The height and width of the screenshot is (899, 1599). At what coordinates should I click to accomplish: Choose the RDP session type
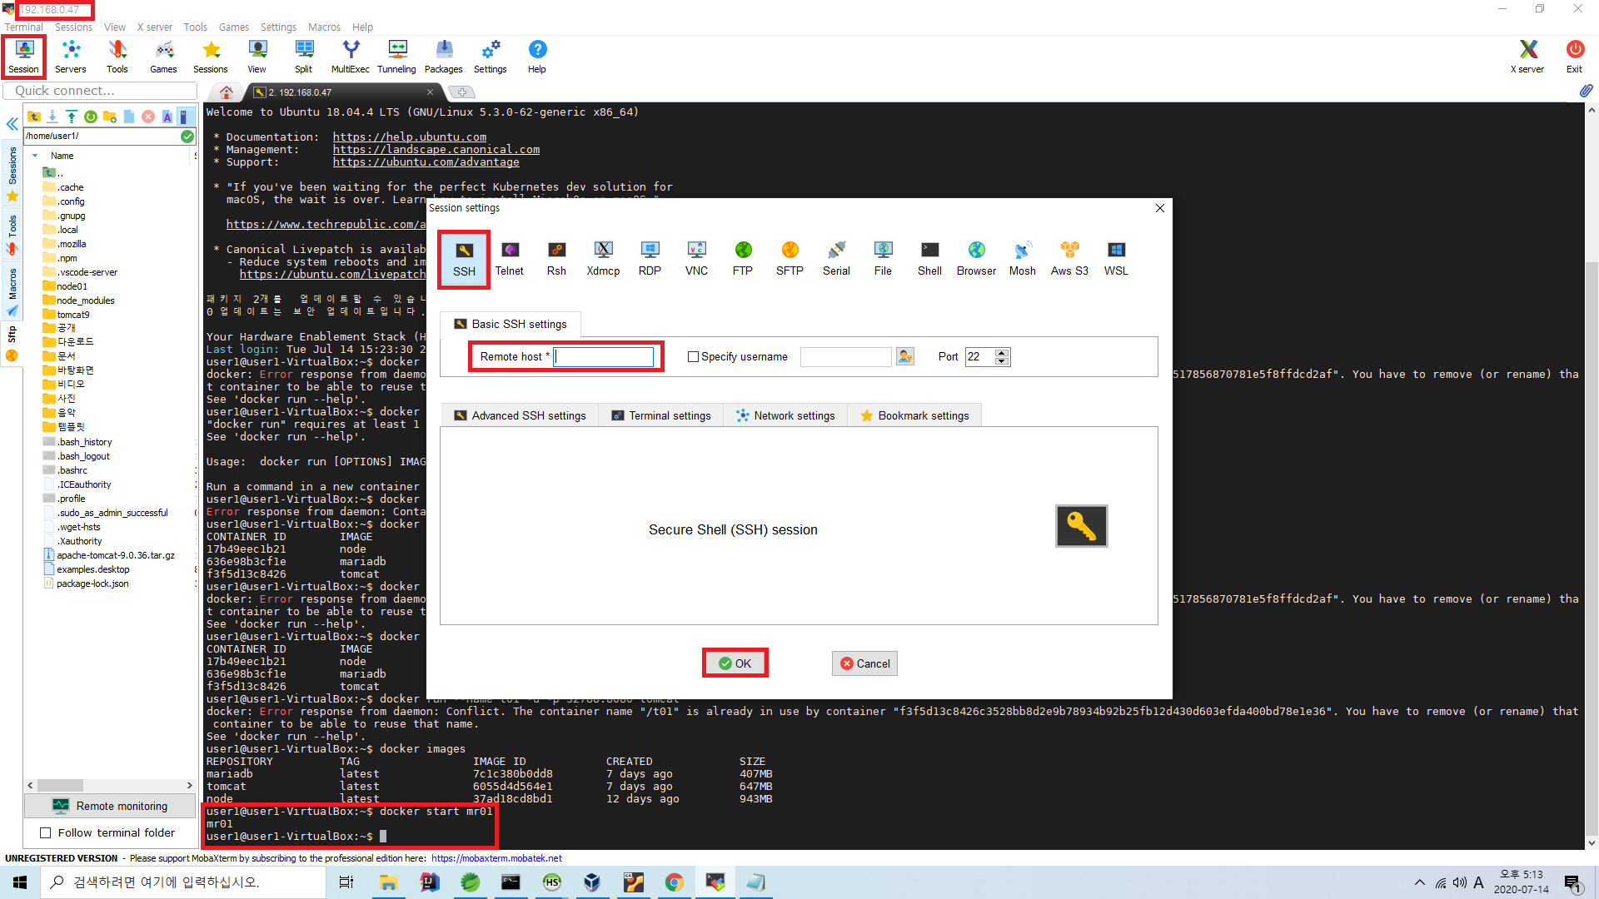pyautogui.click(x=650, y=260)
